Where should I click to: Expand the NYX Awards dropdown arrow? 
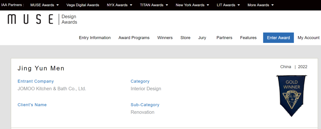click(131, 5)
